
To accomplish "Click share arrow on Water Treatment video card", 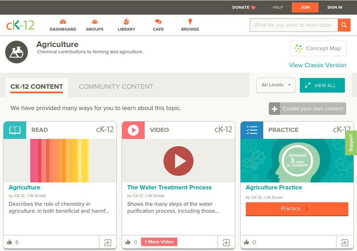I will click(226, 243).
